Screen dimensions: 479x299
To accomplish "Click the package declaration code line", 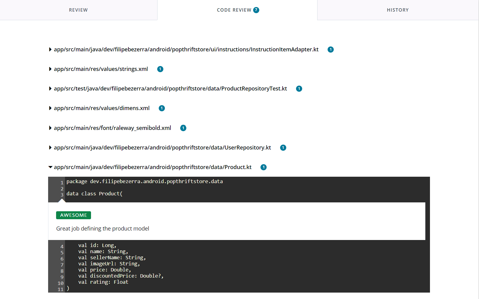I will click(145, 182).
